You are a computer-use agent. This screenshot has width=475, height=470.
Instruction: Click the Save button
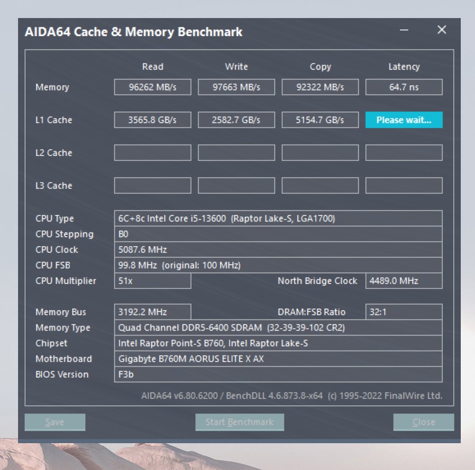coord(55,422)
